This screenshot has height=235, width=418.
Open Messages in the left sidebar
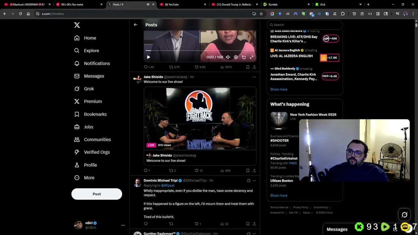point(89,76)
